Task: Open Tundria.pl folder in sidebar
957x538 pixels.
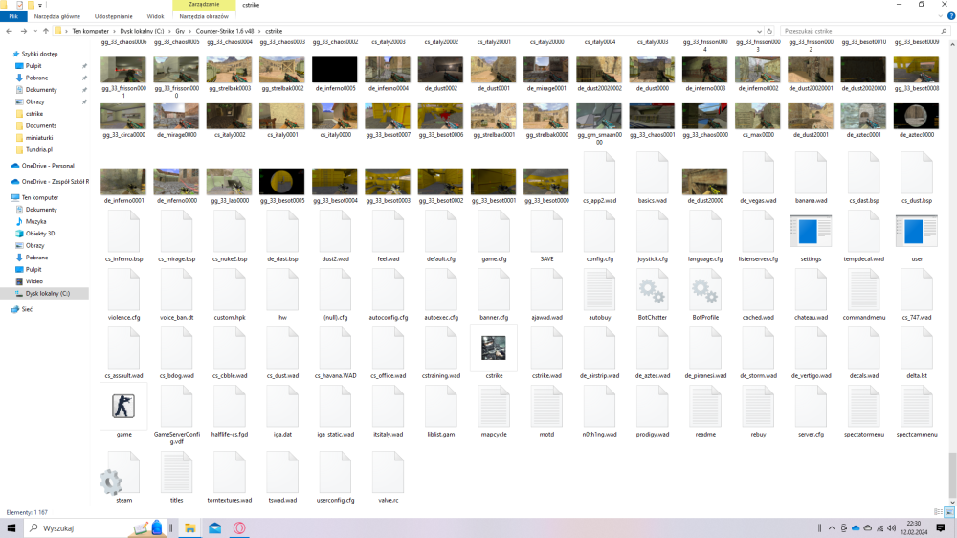Action: [x=38, y=149]
